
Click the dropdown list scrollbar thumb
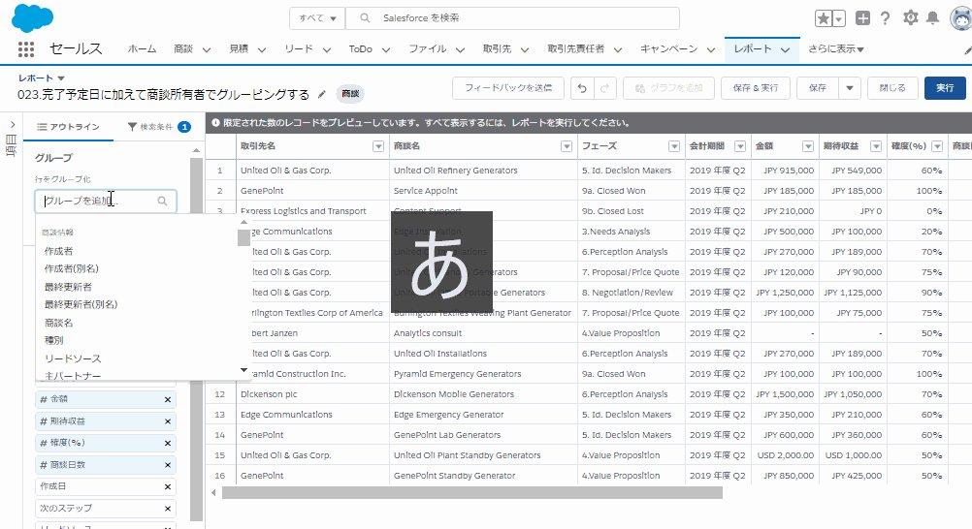tap(243, 237)
